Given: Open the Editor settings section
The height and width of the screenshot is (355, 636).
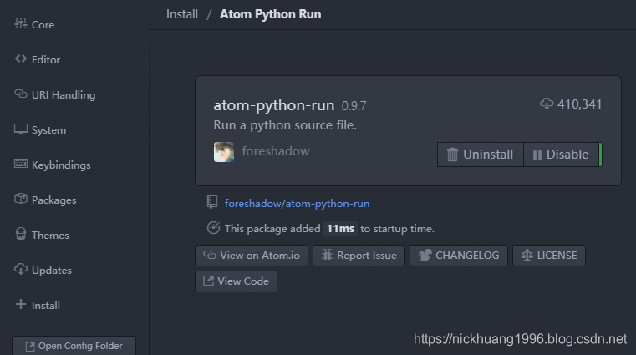Looking at the screenshot, I should tap(38, 59).
